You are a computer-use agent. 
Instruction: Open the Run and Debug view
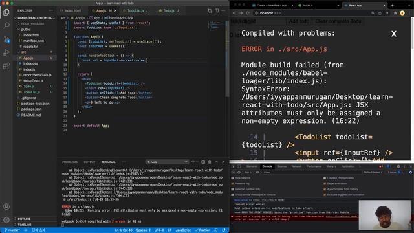point(6,52)
